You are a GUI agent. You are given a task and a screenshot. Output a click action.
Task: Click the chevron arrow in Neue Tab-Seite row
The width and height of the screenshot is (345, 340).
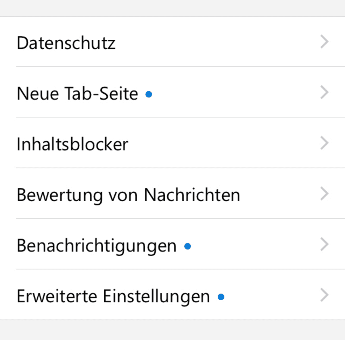324,93
